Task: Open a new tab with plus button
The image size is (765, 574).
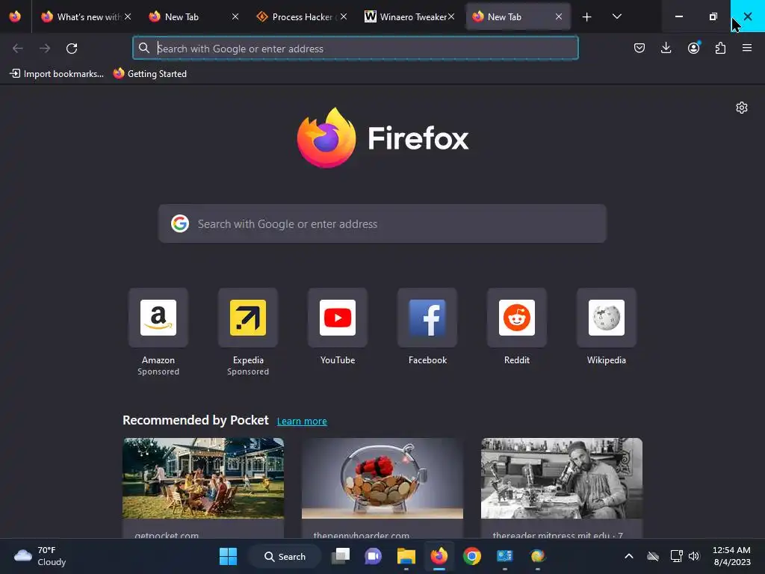Action: (x=587, y=17)
